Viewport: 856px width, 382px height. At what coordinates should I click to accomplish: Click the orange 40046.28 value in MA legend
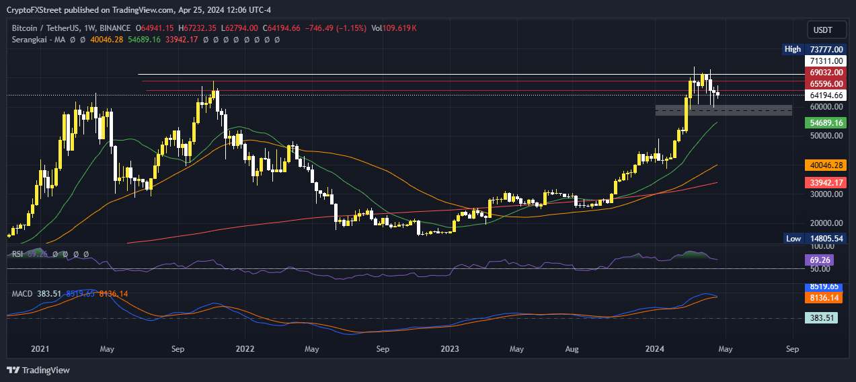pos(107,40)
